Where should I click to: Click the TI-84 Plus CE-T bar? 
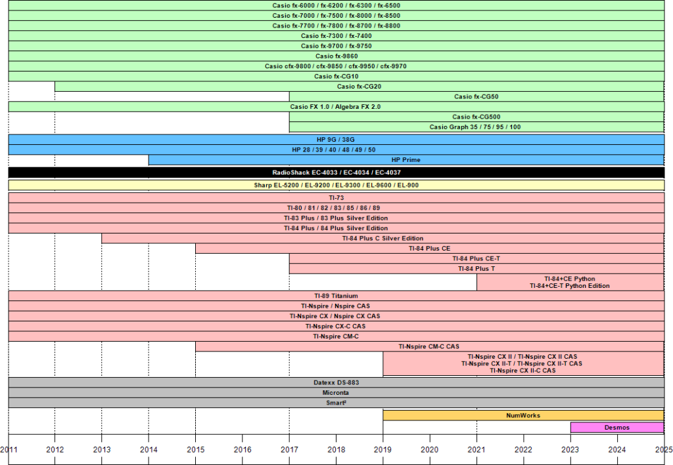pyautogui.click(x=477, y=258)
